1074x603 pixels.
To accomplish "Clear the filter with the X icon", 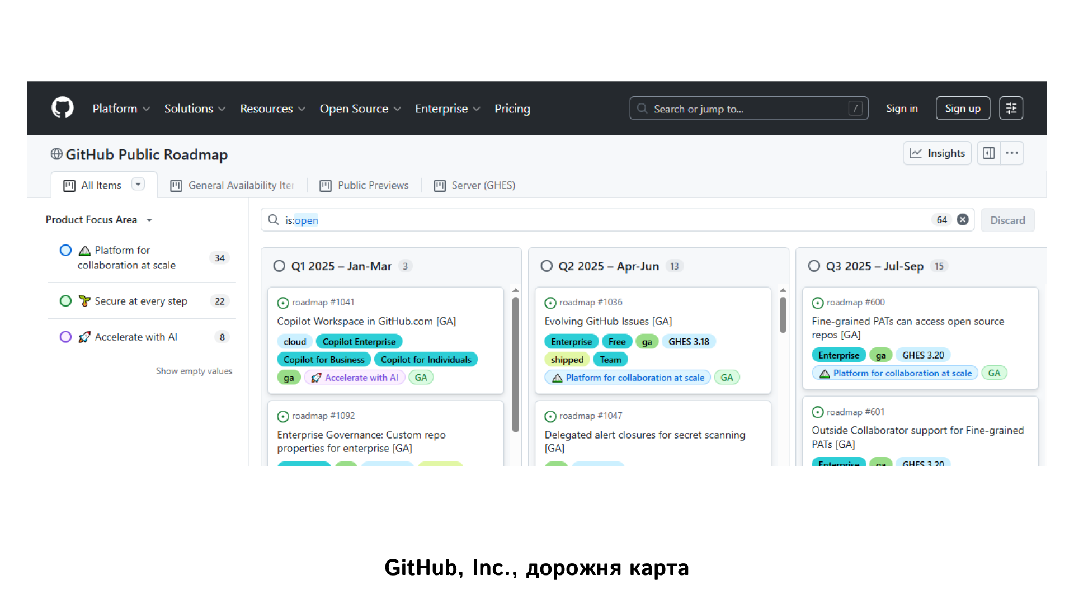I will (963, 220).
